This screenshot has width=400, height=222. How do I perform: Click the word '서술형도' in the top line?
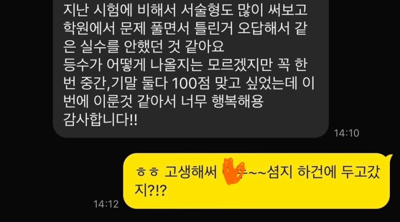pyautogui.click(x=206, y=10)
